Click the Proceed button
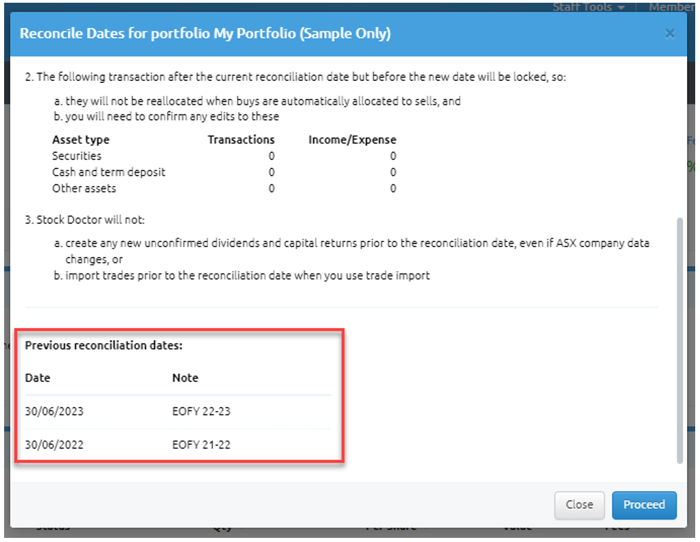 coord(644,505)
